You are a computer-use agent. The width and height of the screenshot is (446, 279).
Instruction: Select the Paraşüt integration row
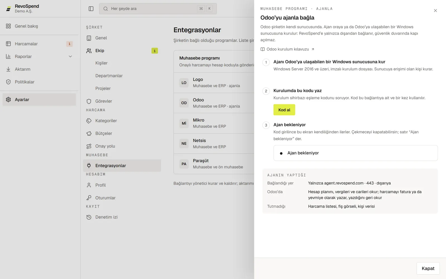(x=214, y=164)
